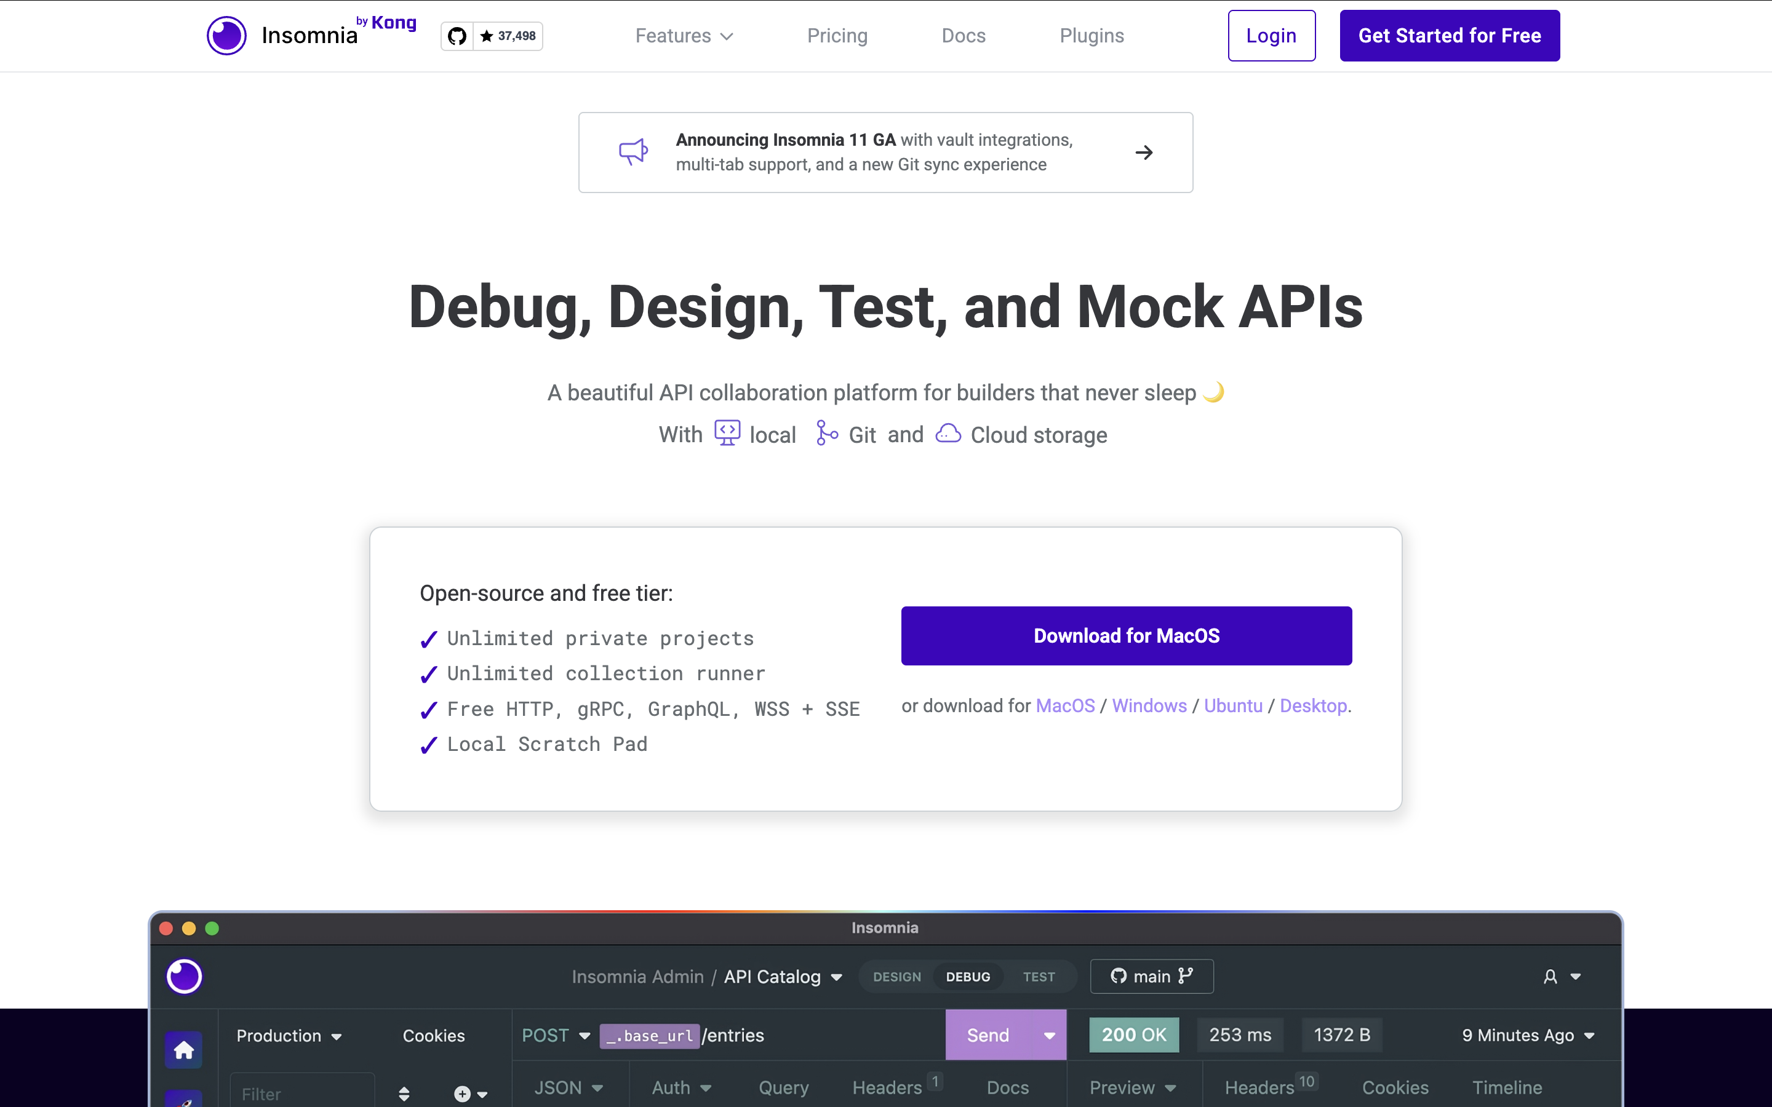The image size is (1772, 1107).
Task: Click the Ubuntu download link
Action: pos(1233,706)
